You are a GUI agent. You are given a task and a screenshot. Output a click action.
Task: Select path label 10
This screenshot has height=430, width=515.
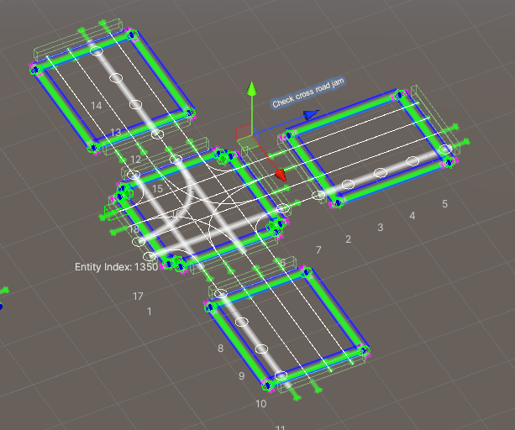click(x=260, y=404)
